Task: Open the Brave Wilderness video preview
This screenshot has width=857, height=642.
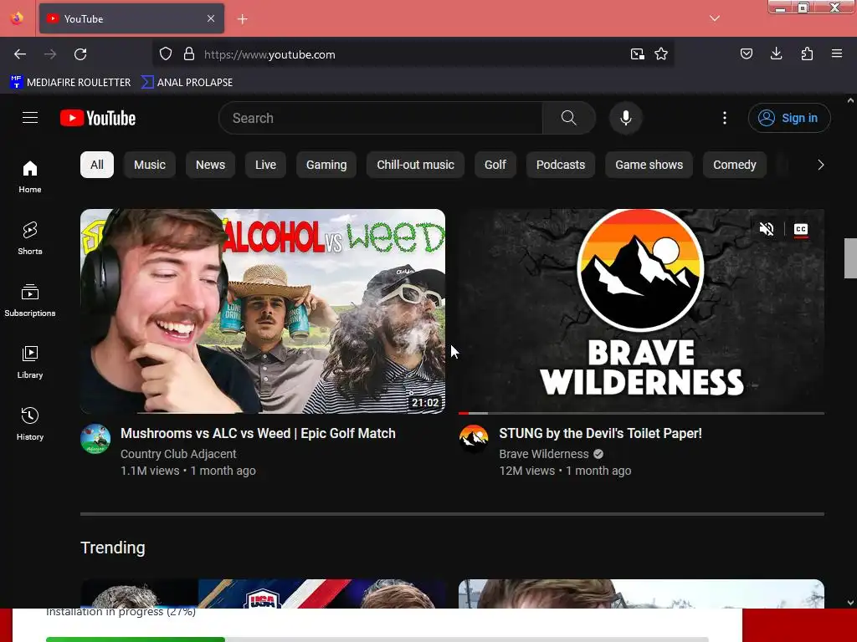Action: point(641,311)
